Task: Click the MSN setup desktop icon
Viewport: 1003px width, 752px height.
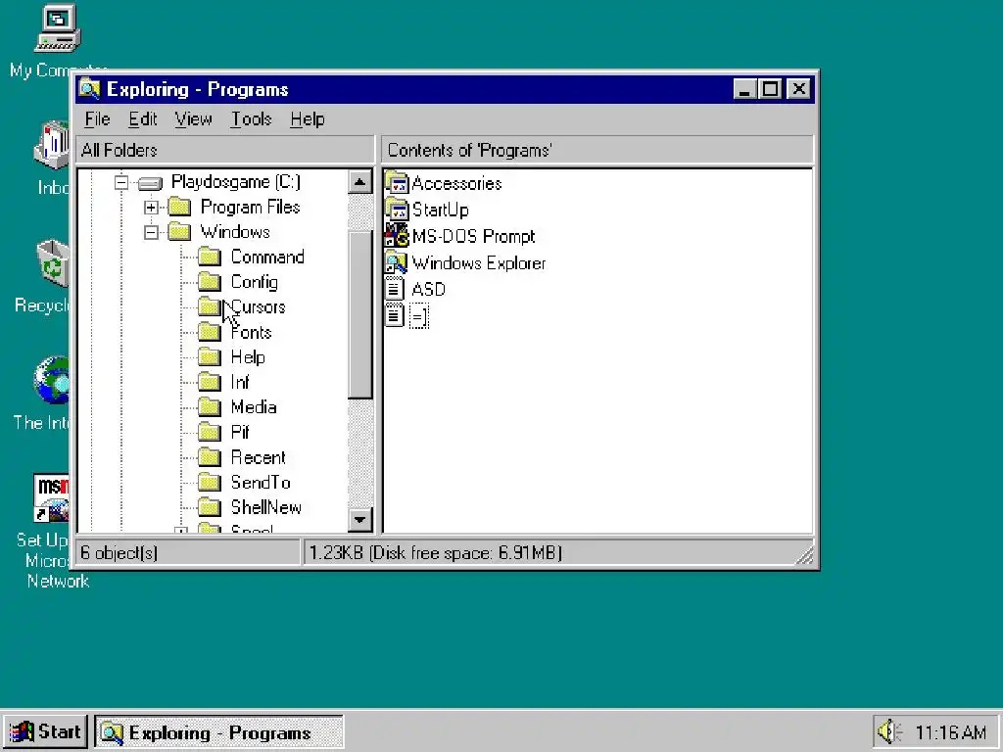Action: (51, 498)
